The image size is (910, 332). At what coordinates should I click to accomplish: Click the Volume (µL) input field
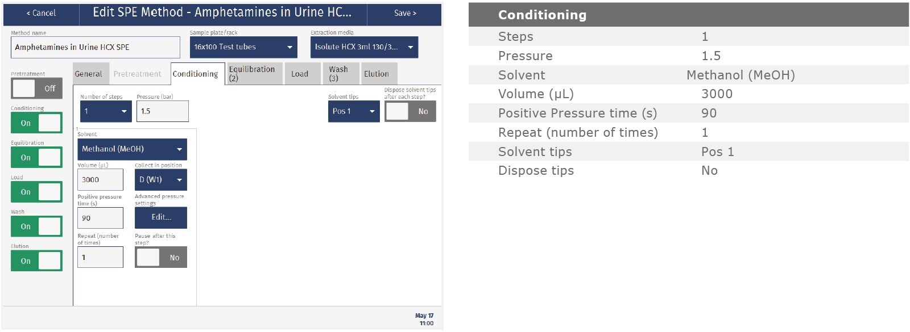(x=100, y=180)
